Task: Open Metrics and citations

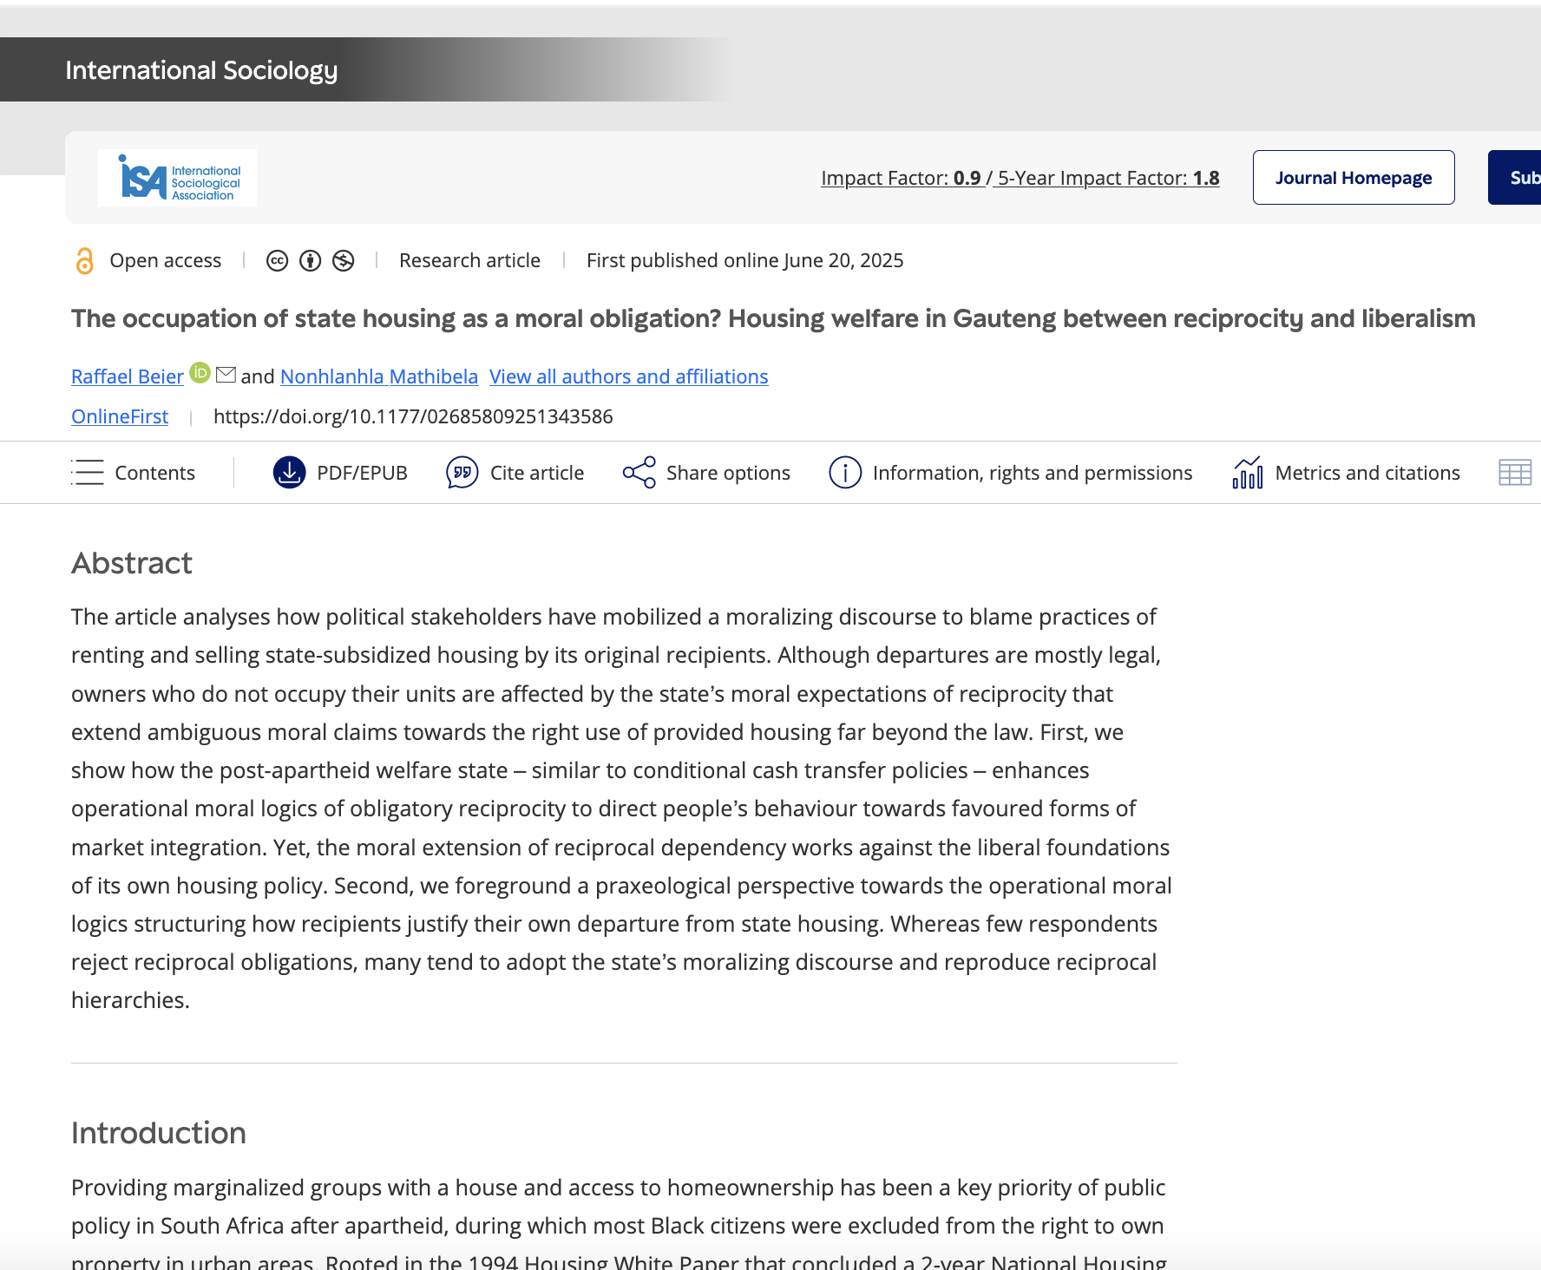Action: 1367,473
